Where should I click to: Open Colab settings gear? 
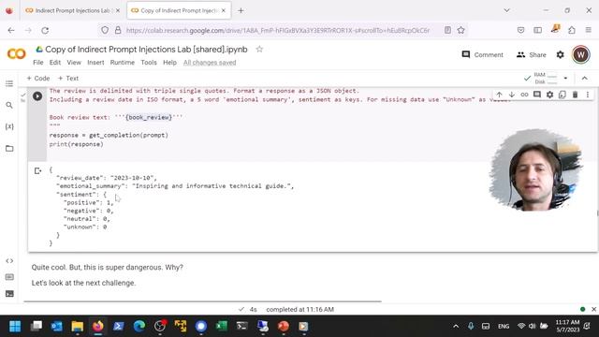coord(560,54)
